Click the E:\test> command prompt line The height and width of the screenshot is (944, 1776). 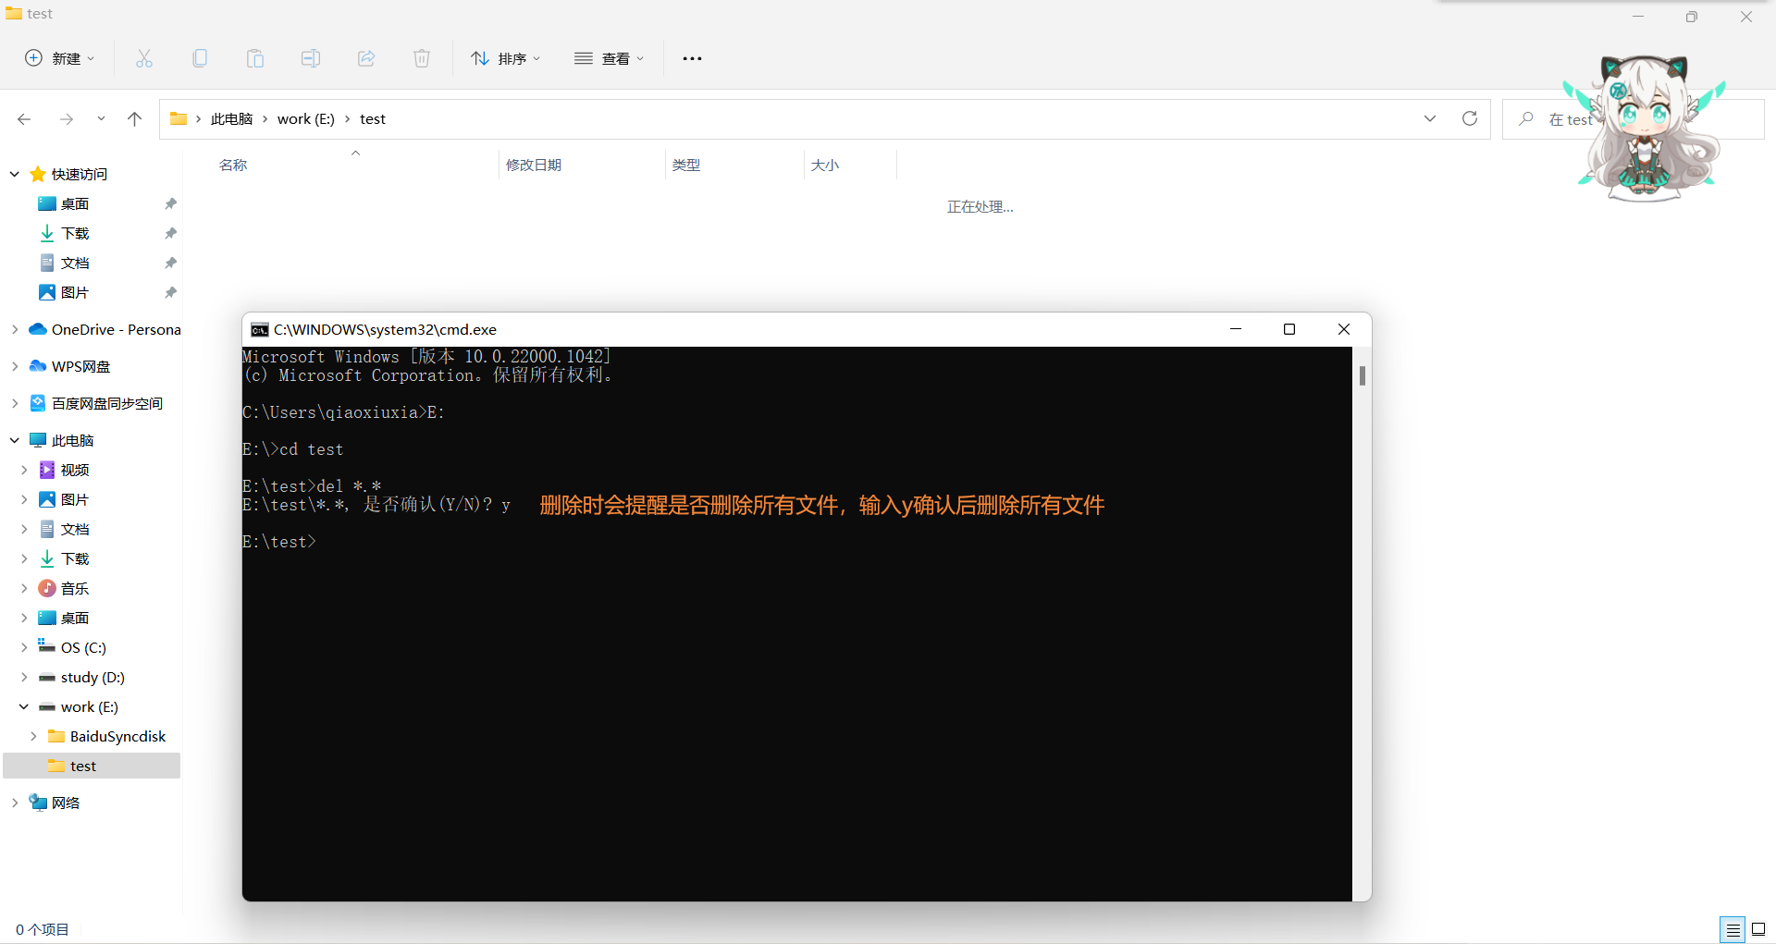(x=279, y=542)
